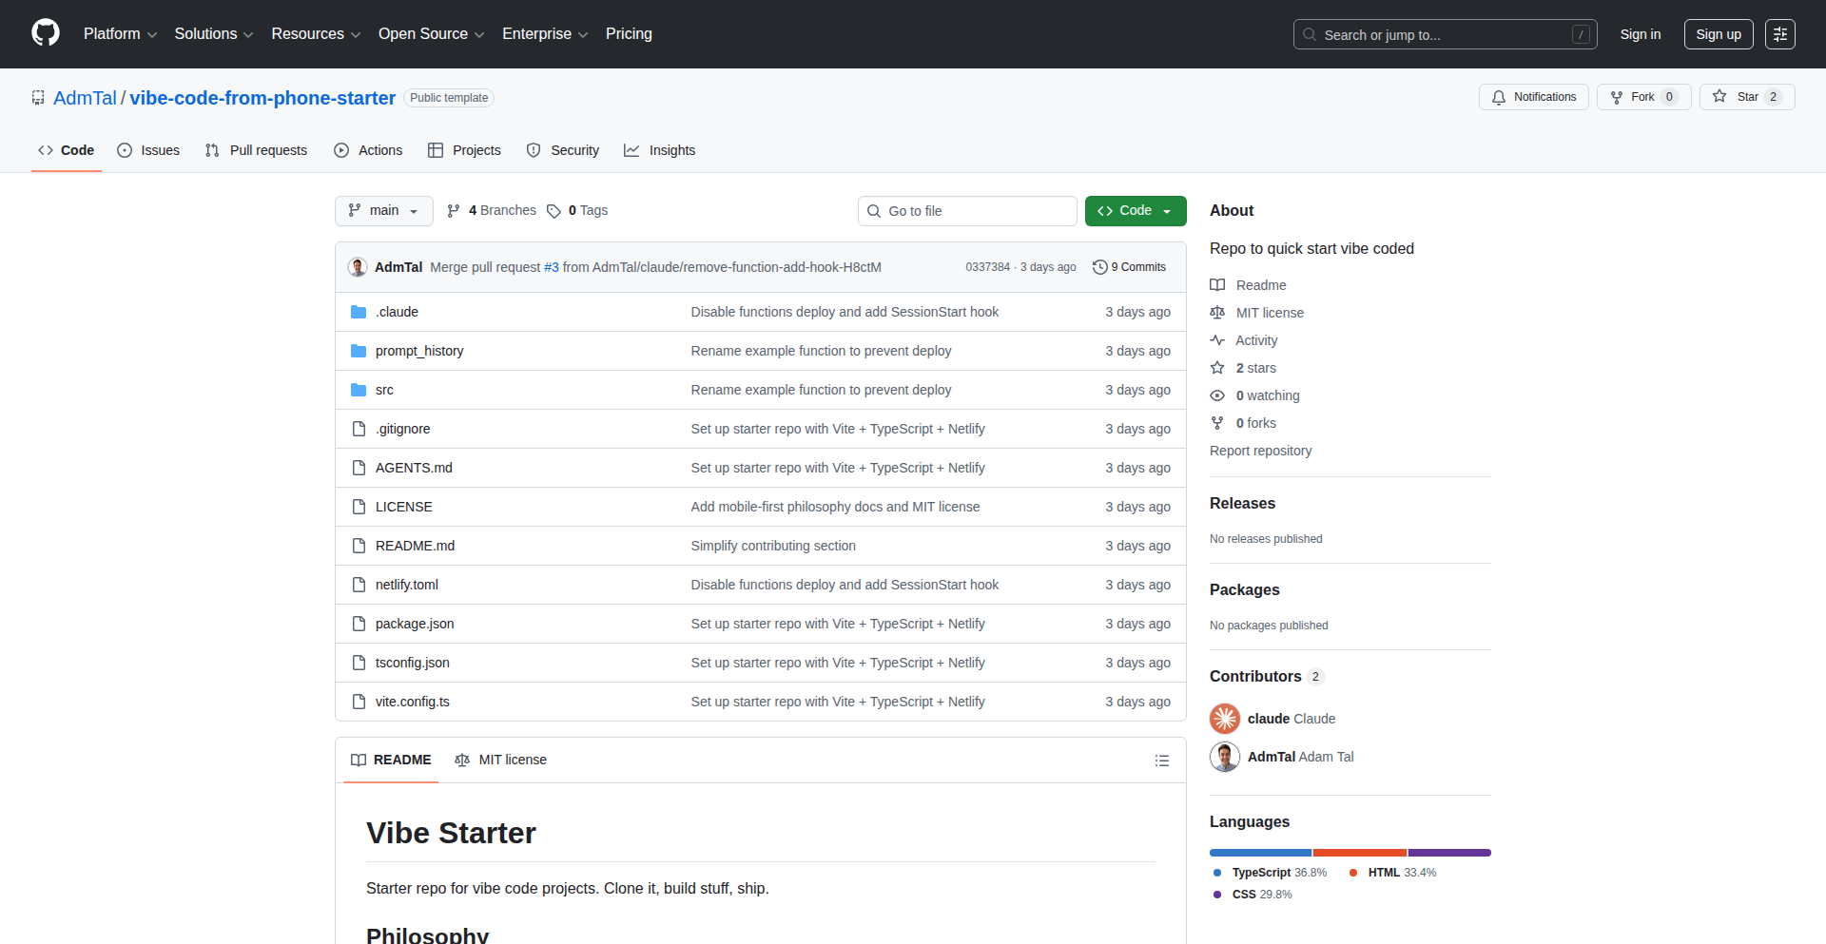Click the LICENSE file icon
Screen dimensions: 1826x944
[359, 507]
